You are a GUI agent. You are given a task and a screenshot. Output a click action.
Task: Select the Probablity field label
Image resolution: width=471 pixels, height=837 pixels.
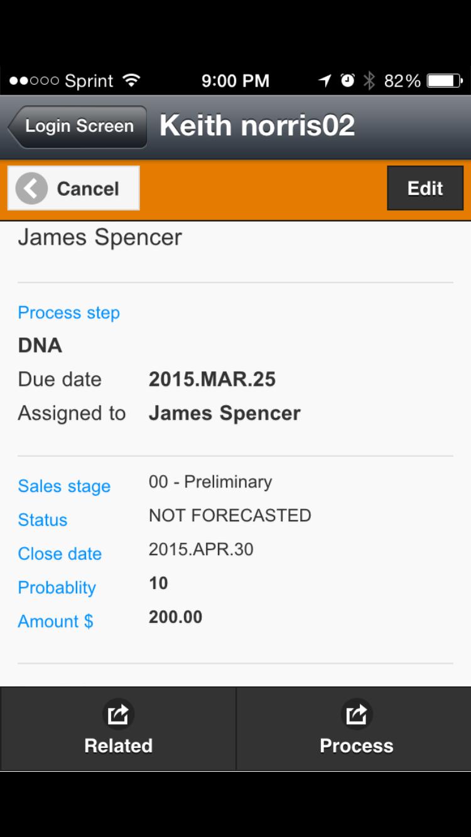pos(57,588)
